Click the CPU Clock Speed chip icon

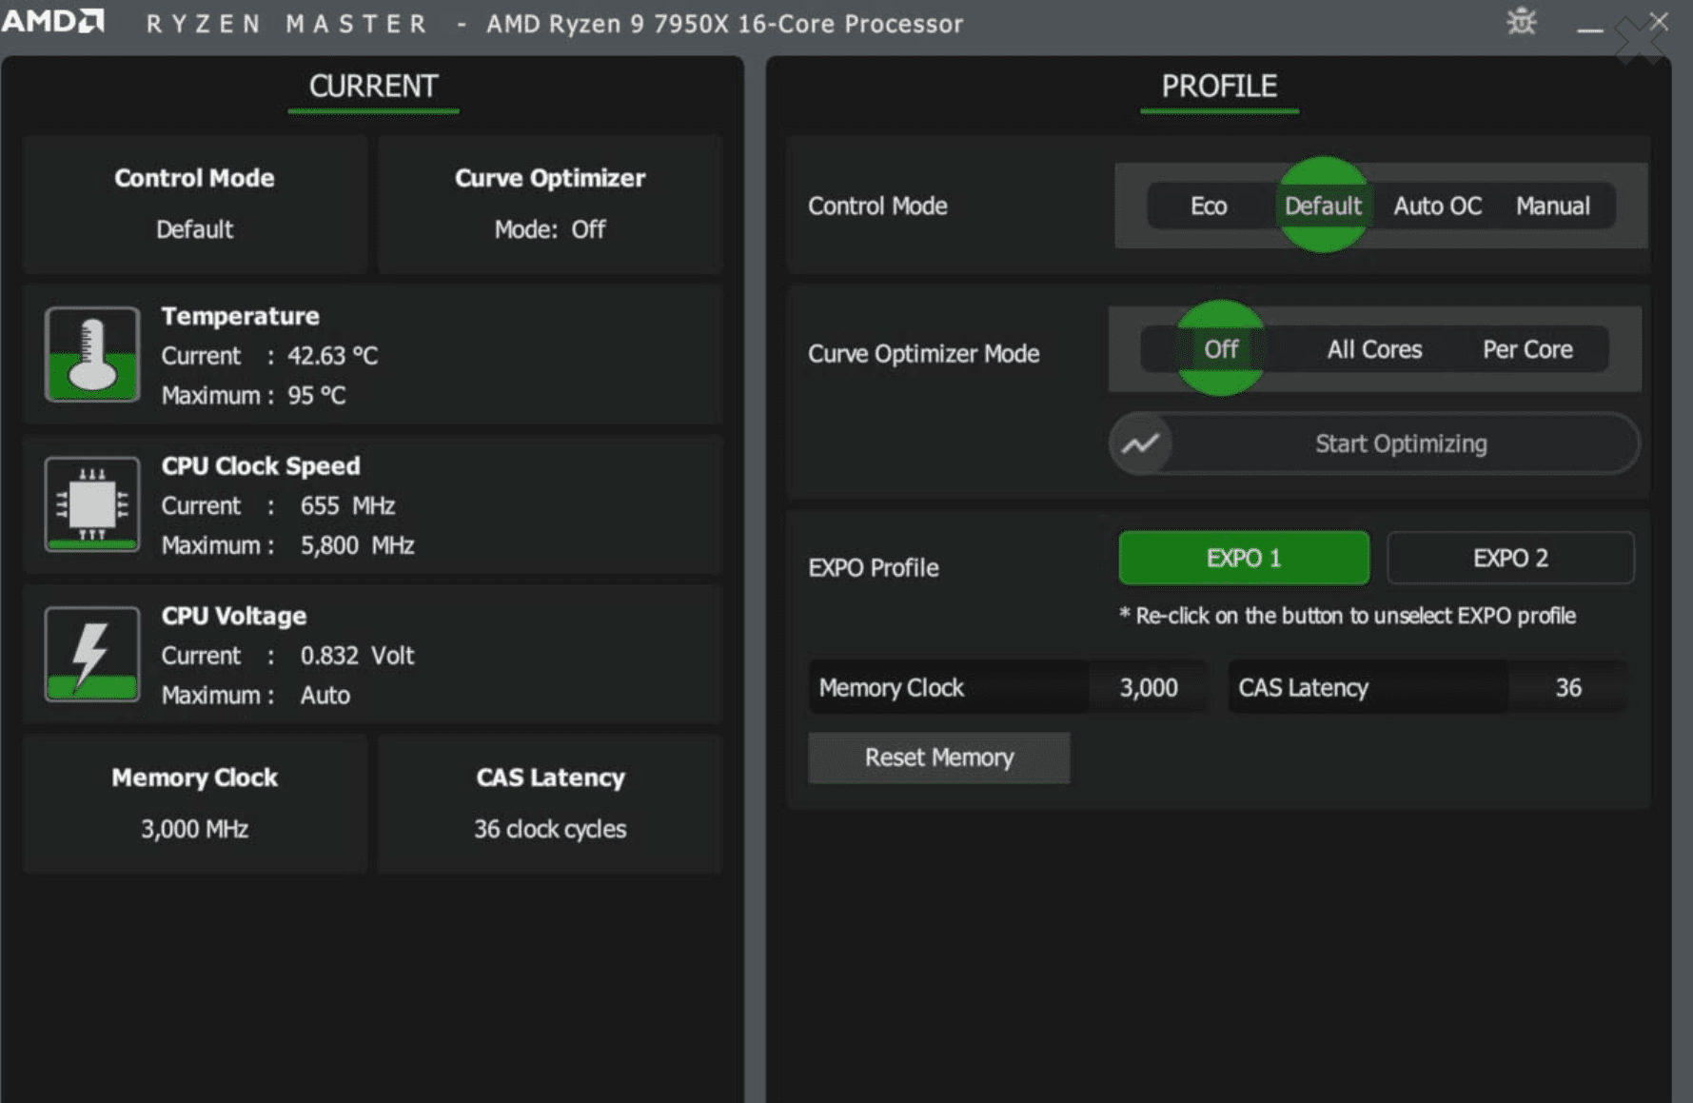coord(92,504)
